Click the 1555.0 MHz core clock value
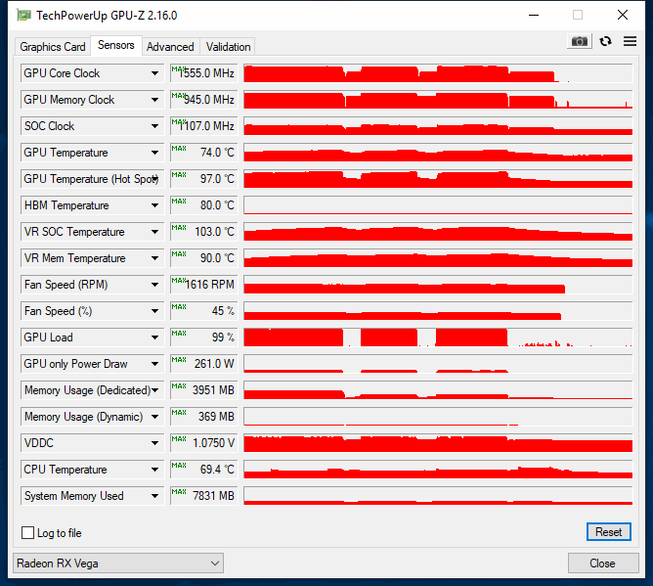Image resolution: width=653 pixels, height=586 pixels. click(203, 73)
